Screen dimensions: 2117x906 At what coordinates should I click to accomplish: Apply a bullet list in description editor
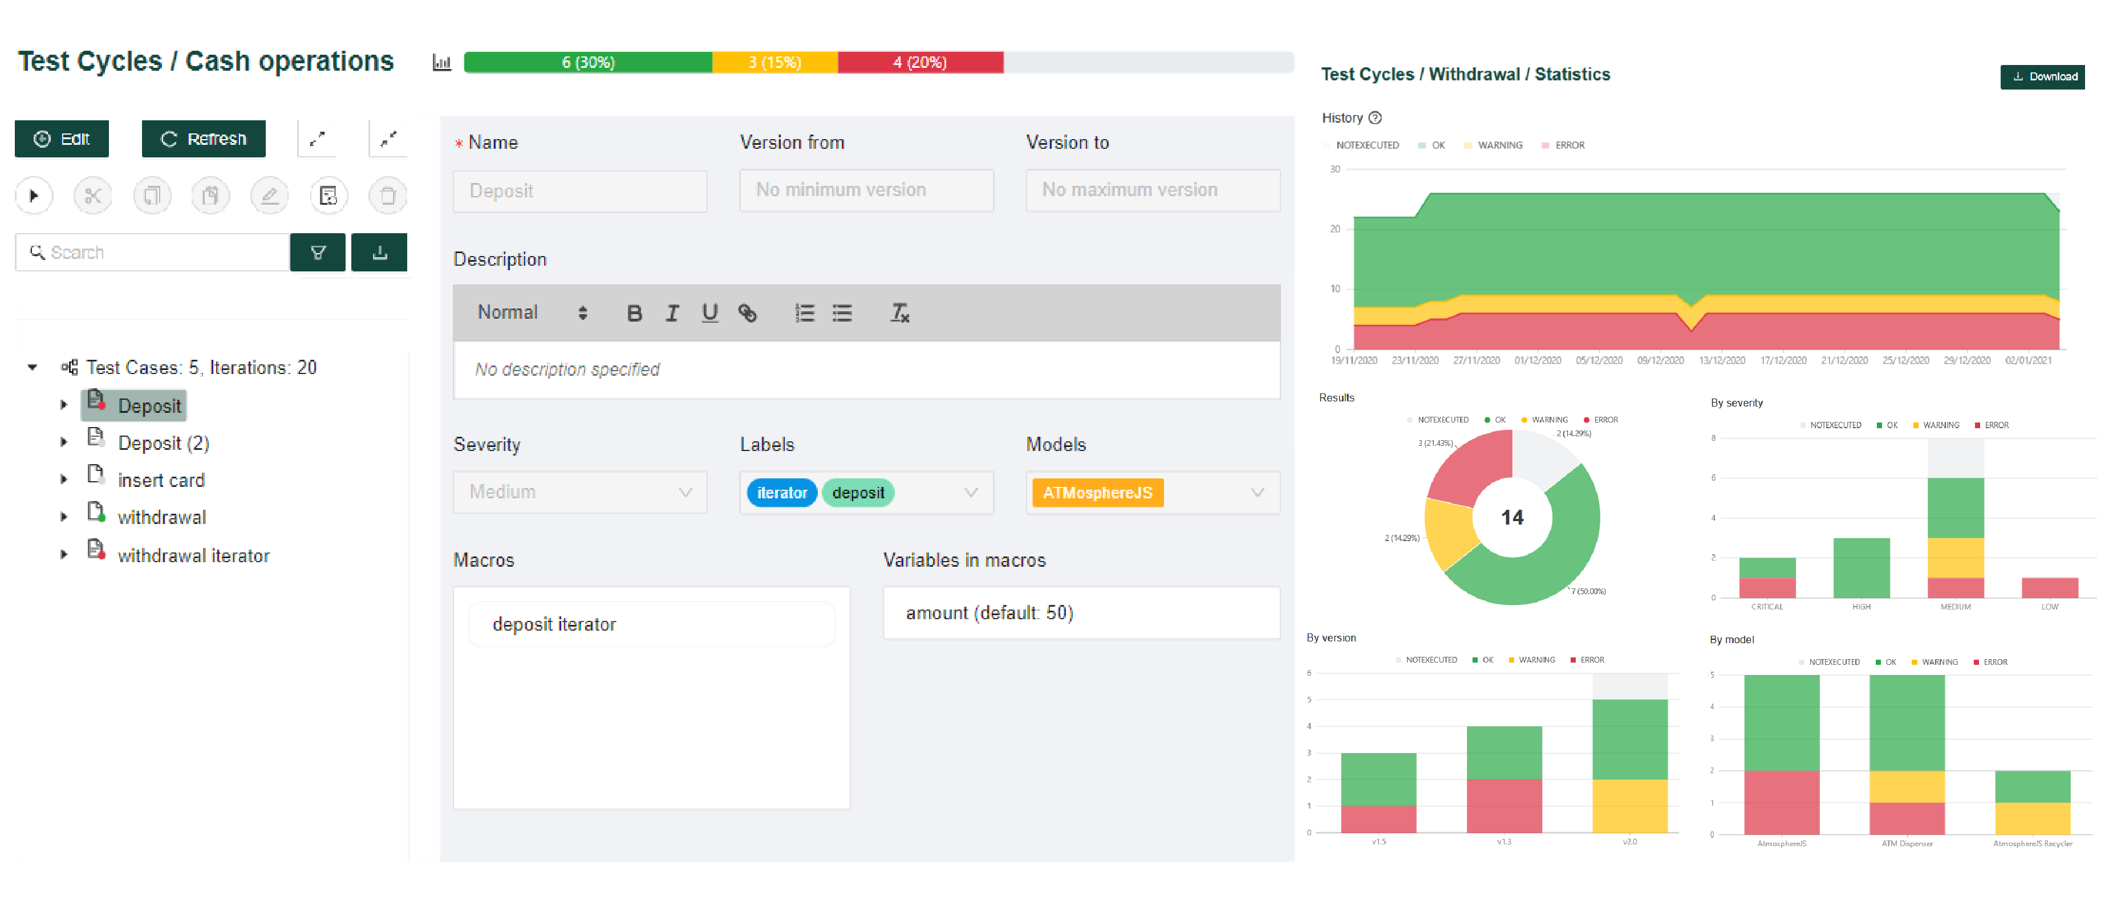[842, 313]
